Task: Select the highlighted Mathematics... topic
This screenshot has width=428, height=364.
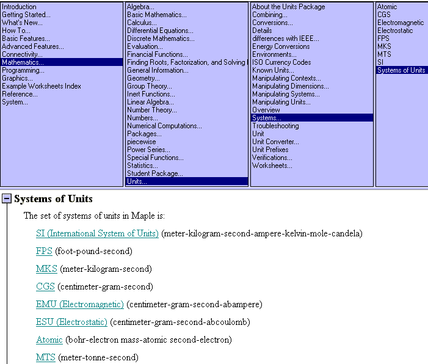Action: pos(62,62)
